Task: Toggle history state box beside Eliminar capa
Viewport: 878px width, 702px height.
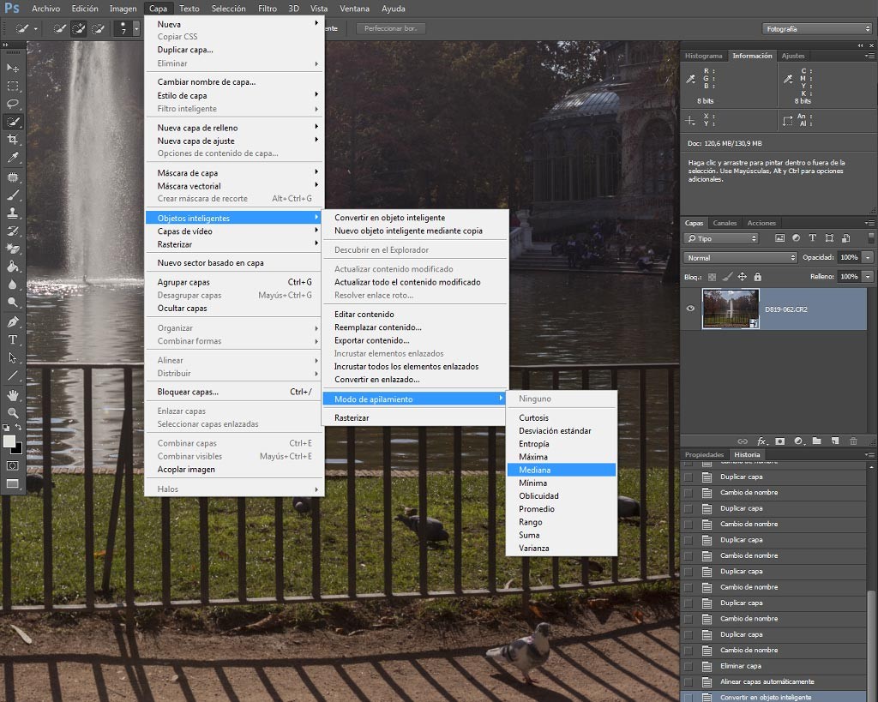Action: (689, 666)
